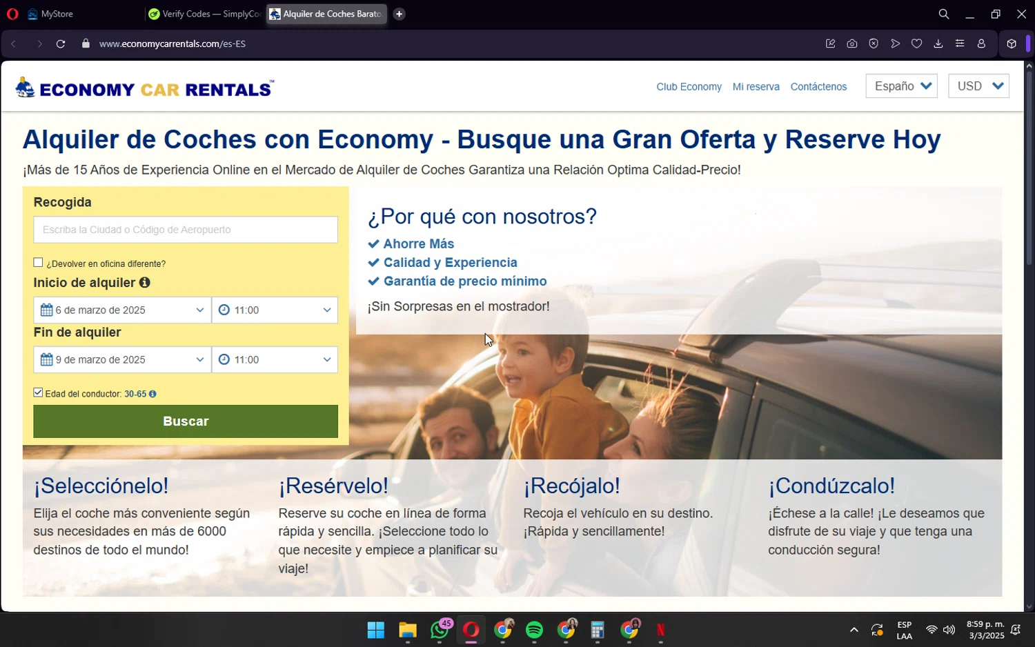Open the notifications bell in the tray
Image resolution: width=1035 pixels, height=647 pixels.
tap(1016, 630)
